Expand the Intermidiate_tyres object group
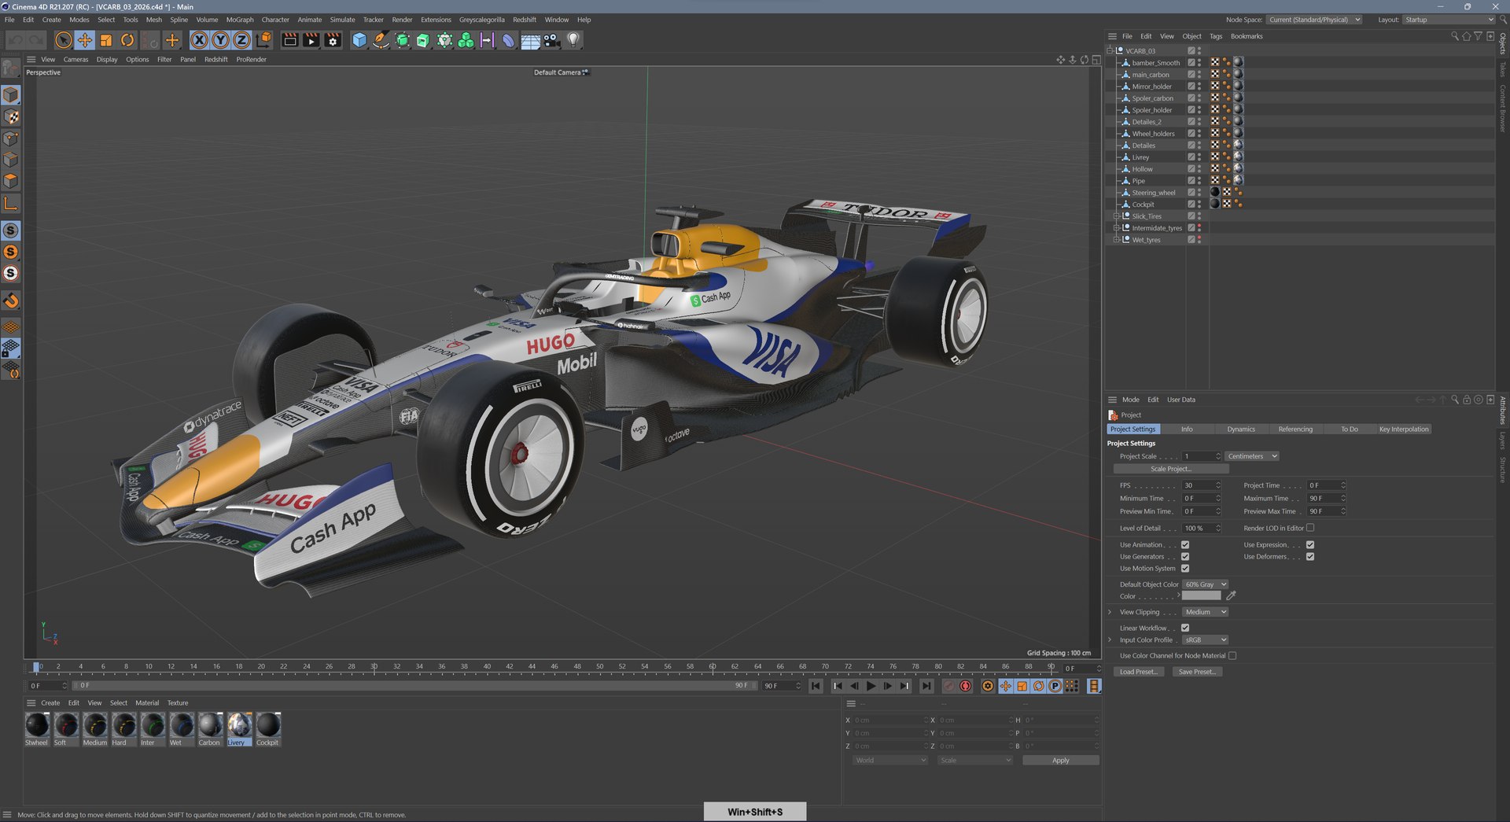This screenshot has width=1510, height=822. [x=1116, y=227]
